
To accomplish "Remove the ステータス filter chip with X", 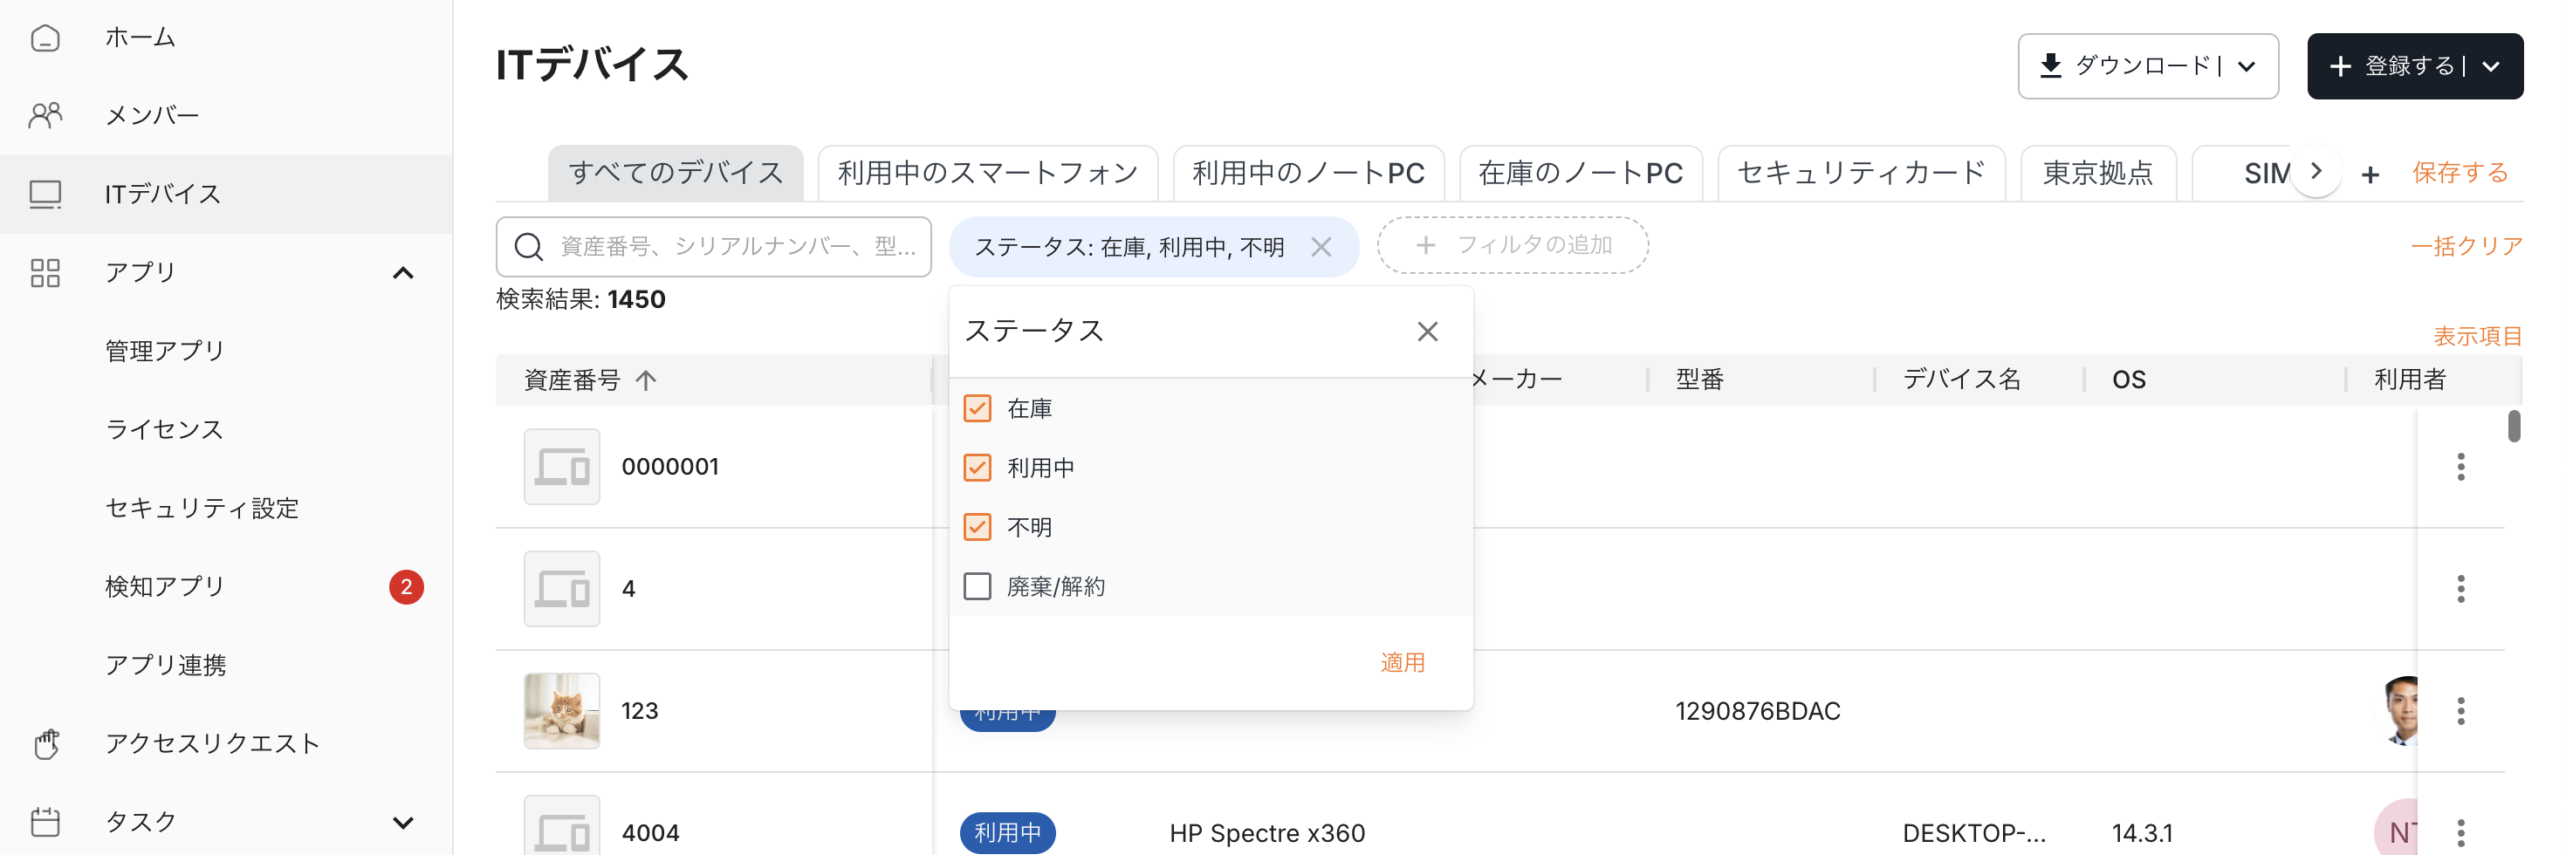I will [x=1321, y=247].
